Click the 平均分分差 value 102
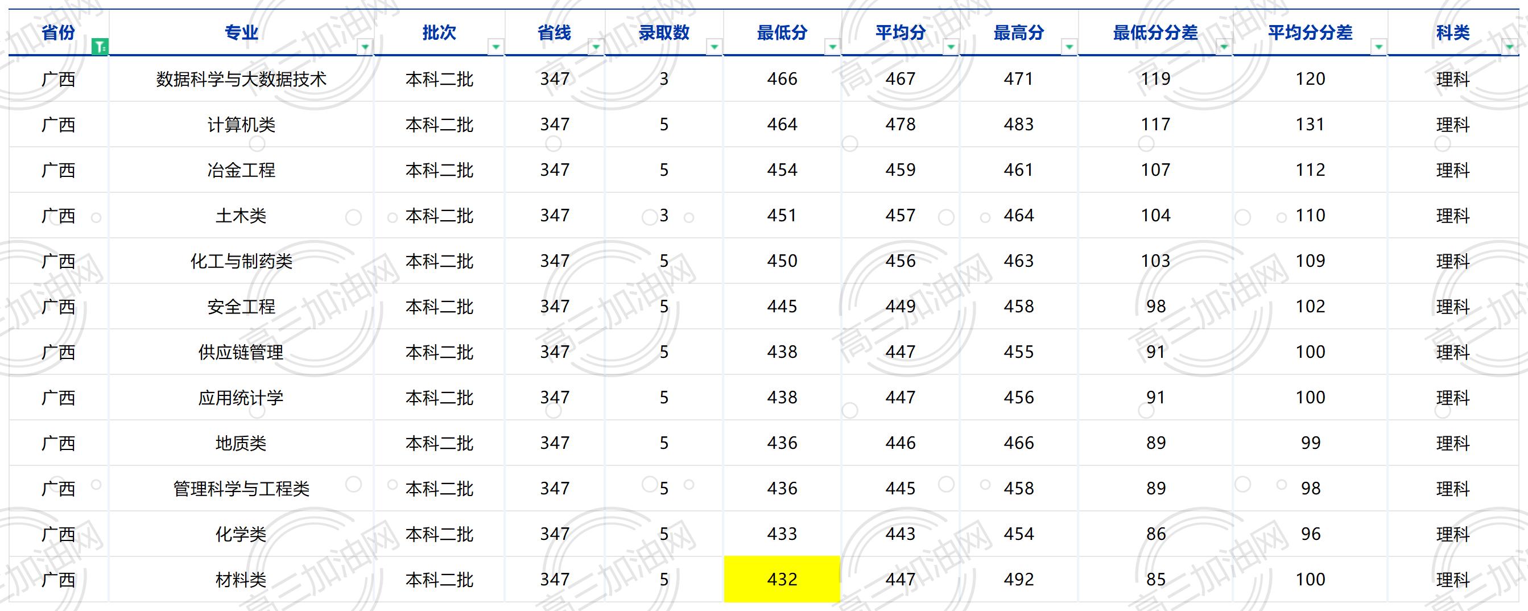Viewport: 1528px width, 611px height. 1310,306
